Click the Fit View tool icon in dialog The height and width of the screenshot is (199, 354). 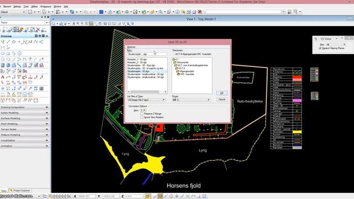[316, 39]
